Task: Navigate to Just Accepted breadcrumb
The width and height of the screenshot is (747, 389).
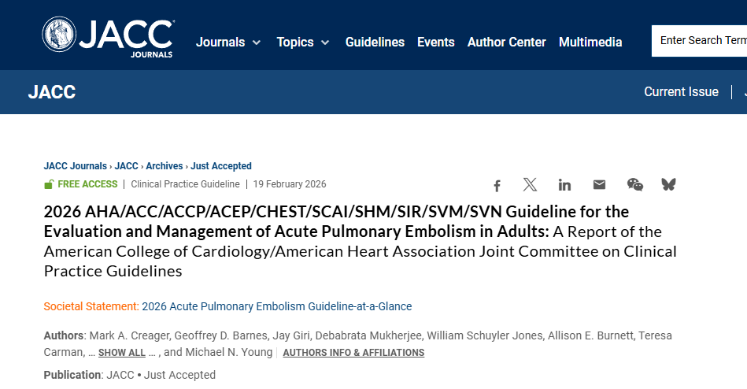Action: [x=221, y=166]
